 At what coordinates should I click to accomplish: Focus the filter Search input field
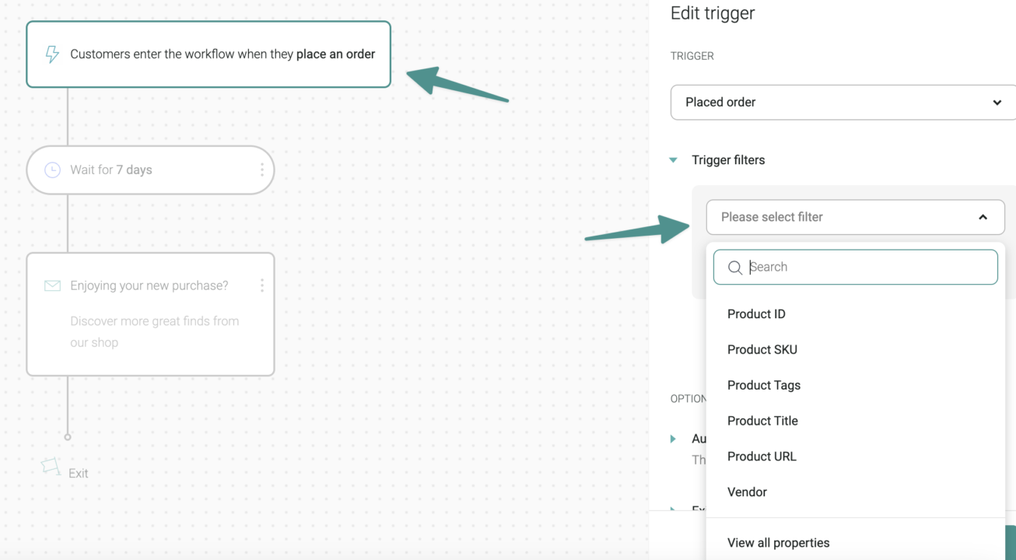pyautogui.click(x=856, y=267)
